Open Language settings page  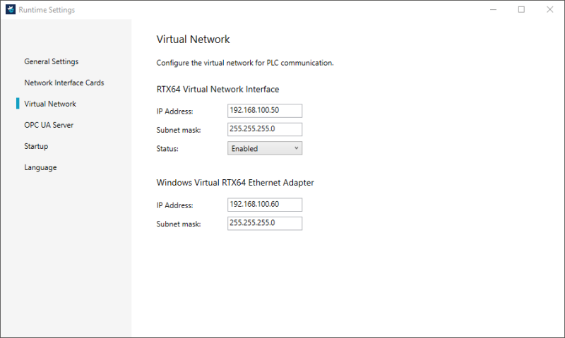[40, 167]
